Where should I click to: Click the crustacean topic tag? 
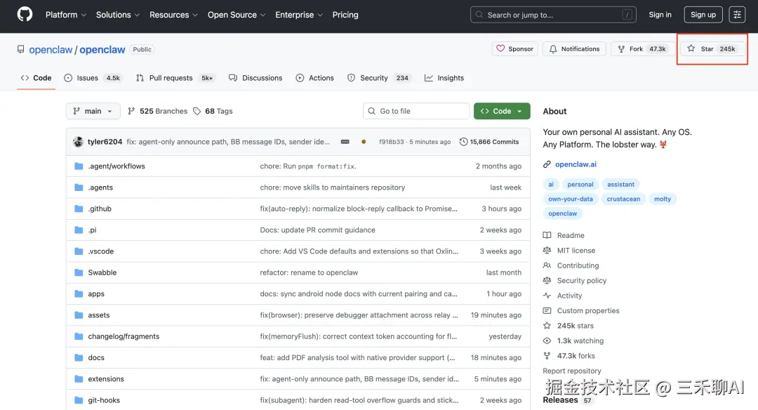click(x=624, y=199)
